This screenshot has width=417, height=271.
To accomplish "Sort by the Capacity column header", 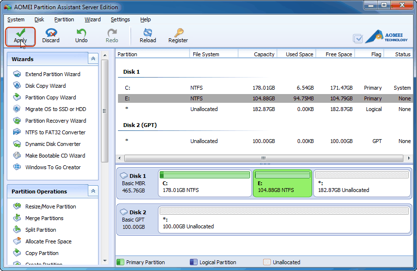I will tap(258, 54).
